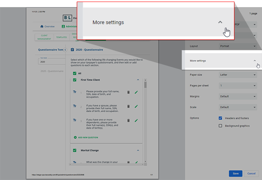262x180 pixels.
Task: Click the Administration person icon
Action: [63, 26]
